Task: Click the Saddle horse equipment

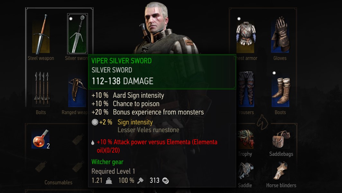Action: [246, 171]
